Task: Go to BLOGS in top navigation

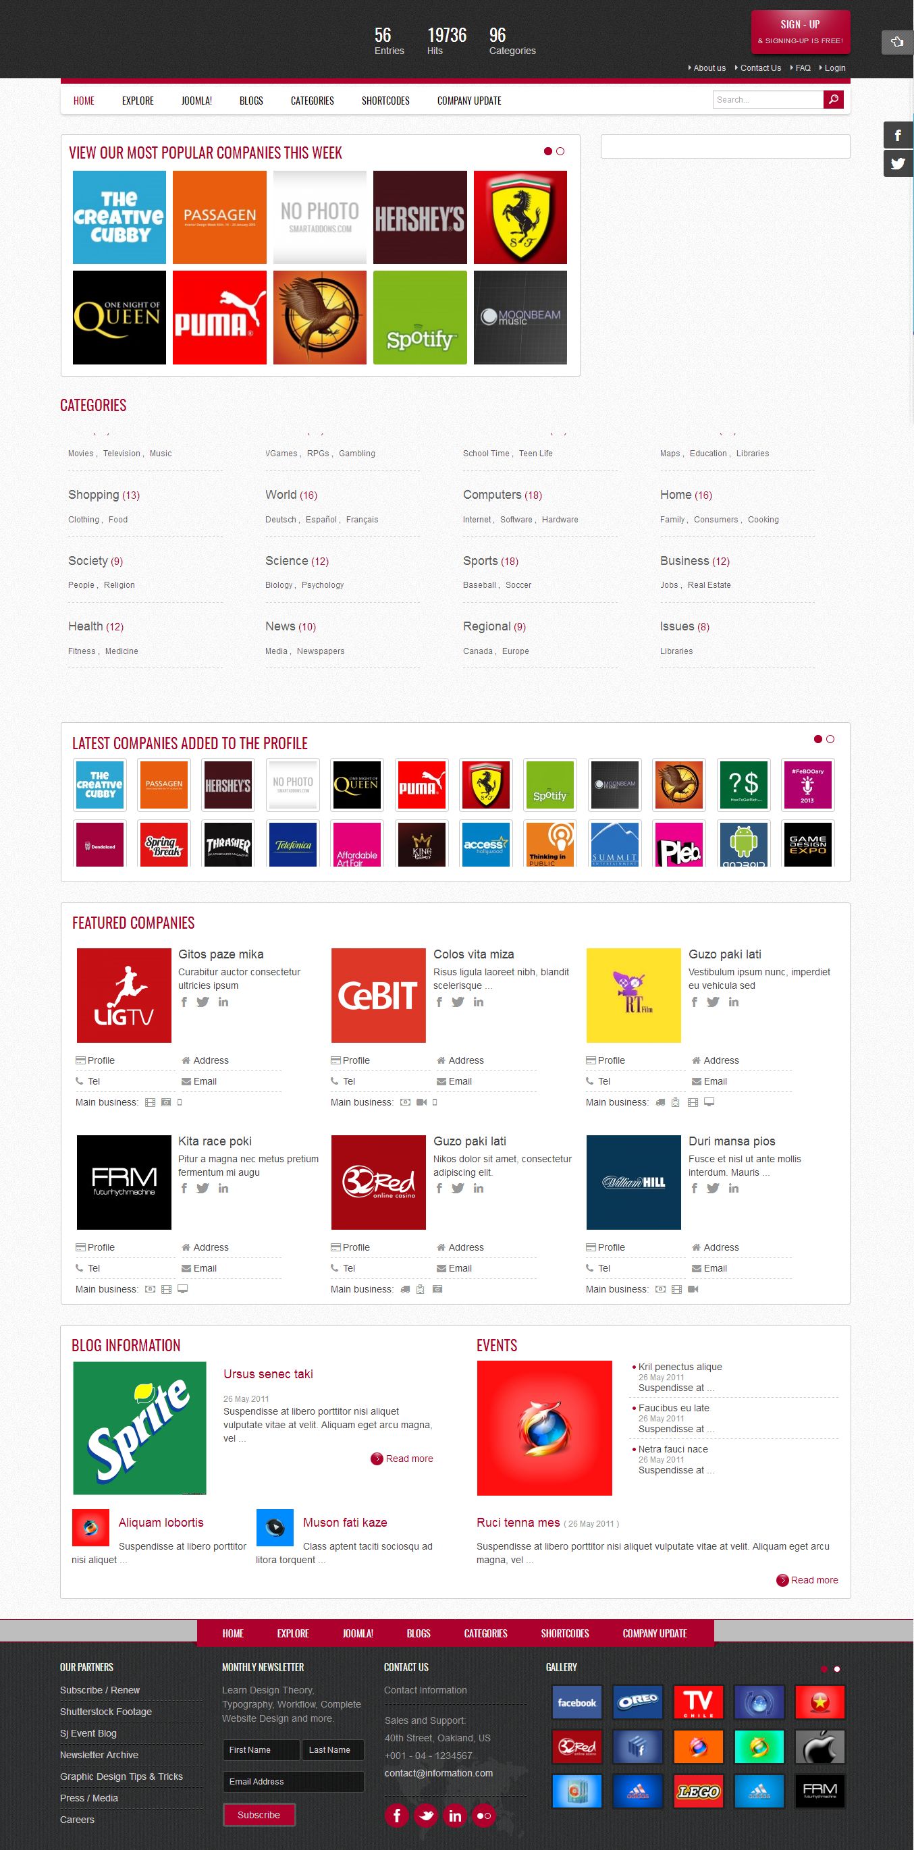Action: point(250,101)
